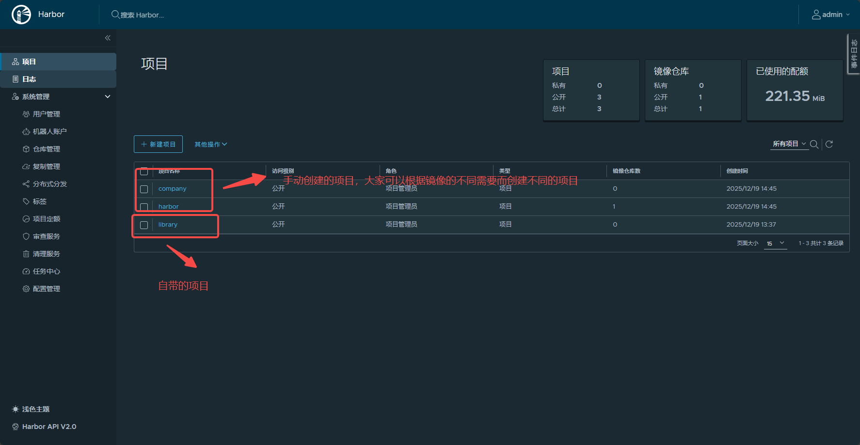Sort by the 角色 column header
The image size is (860, 445).
(x=391, y=171)
